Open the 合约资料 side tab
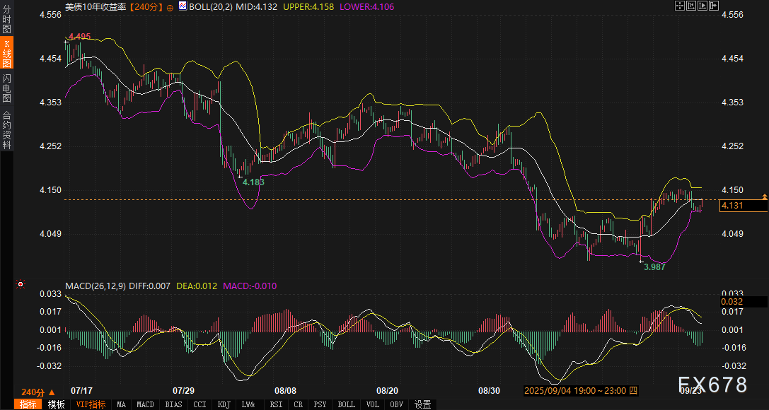This screenshot has width=769, height=410. (6, 130)
